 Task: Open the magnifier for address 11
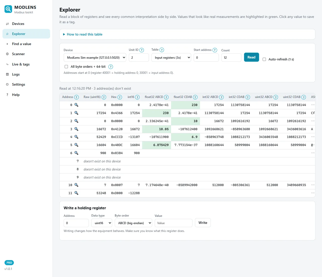[76, 193]
